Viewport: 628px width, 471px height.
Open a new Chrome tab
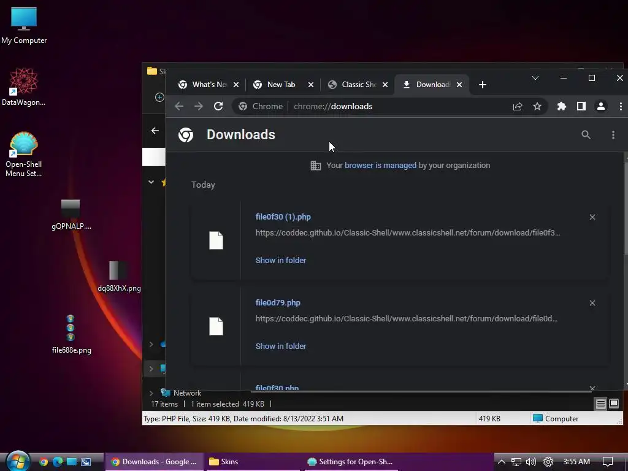coord(483,85)
